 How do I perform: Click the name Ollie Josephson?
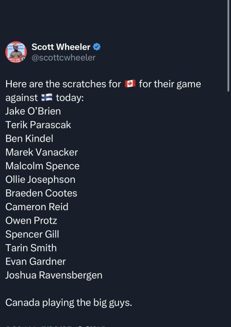point(41,180)
